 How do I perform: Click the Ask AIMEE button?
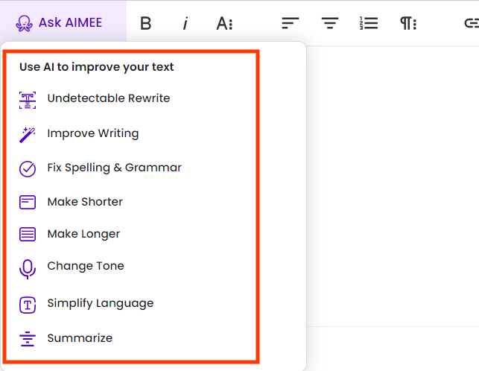click(x=63, y=22)
